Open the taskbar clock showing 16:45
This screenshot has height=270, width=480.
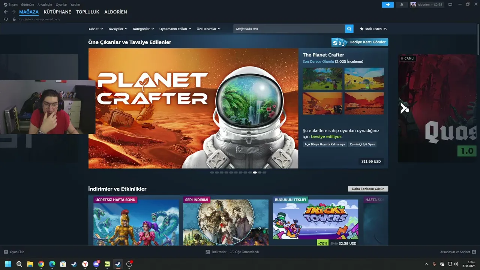coord(469,264)
